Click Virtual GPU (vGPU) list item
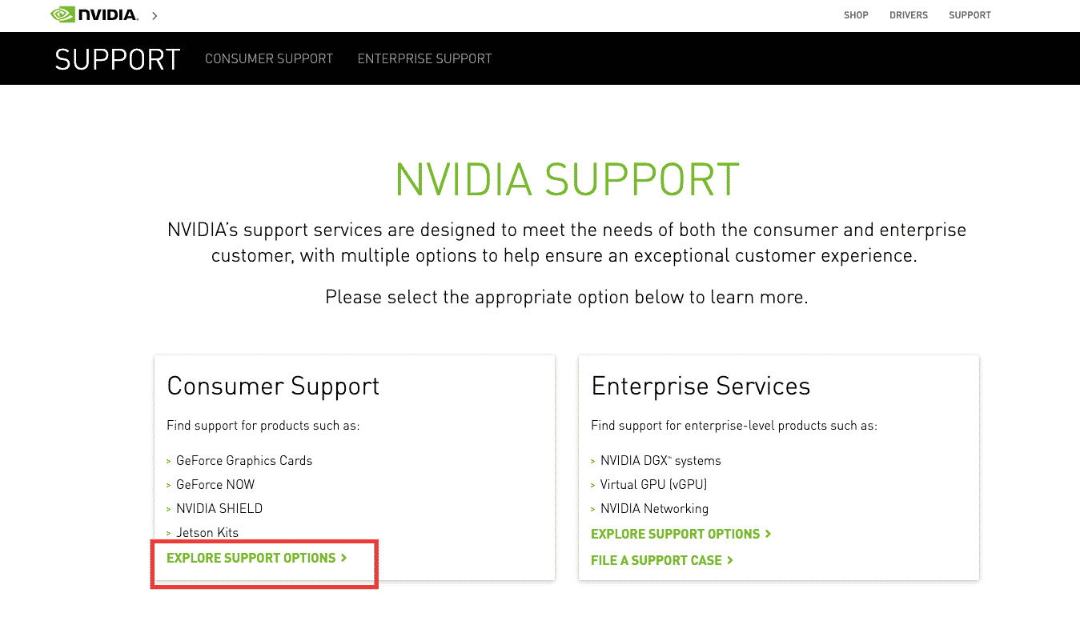This screenshot has width=1080, height=617. click(x=653, y=485)
